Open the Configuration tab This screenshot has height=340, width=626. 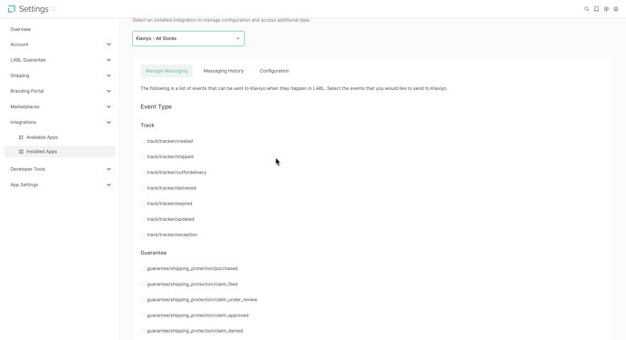(x=274, y=71)
